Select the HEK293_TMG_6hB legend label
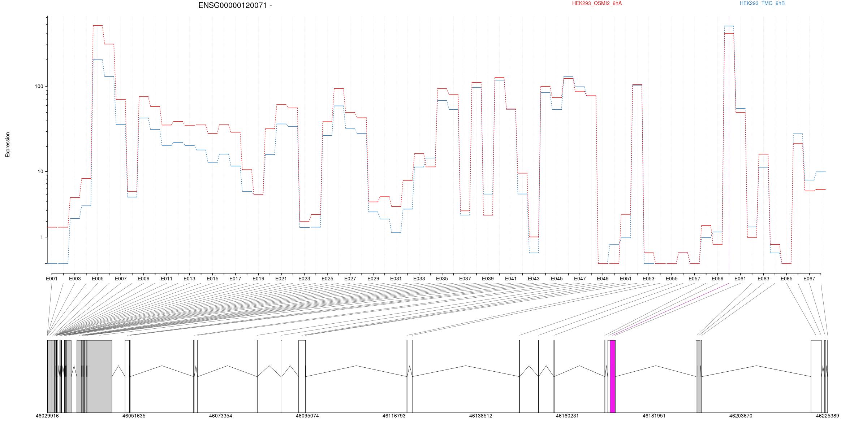867x433 pixels. 762,3
